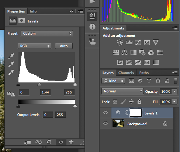Screen dimensions: 180x152
Task: Add a Brightness/Contrast adjustment
Action: tap(120, 42)
